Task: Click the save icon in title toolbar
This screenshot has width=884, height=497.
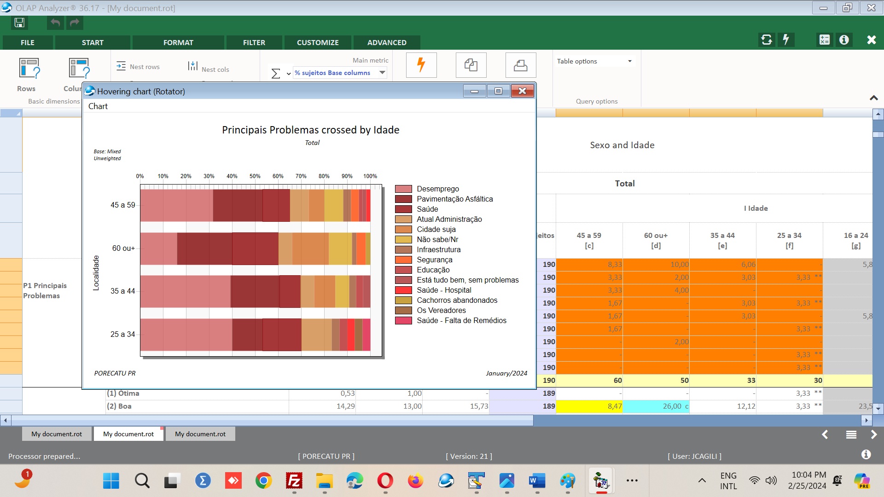Action: point(19,23)
